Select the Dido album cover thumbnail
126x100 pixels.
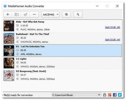9,26
